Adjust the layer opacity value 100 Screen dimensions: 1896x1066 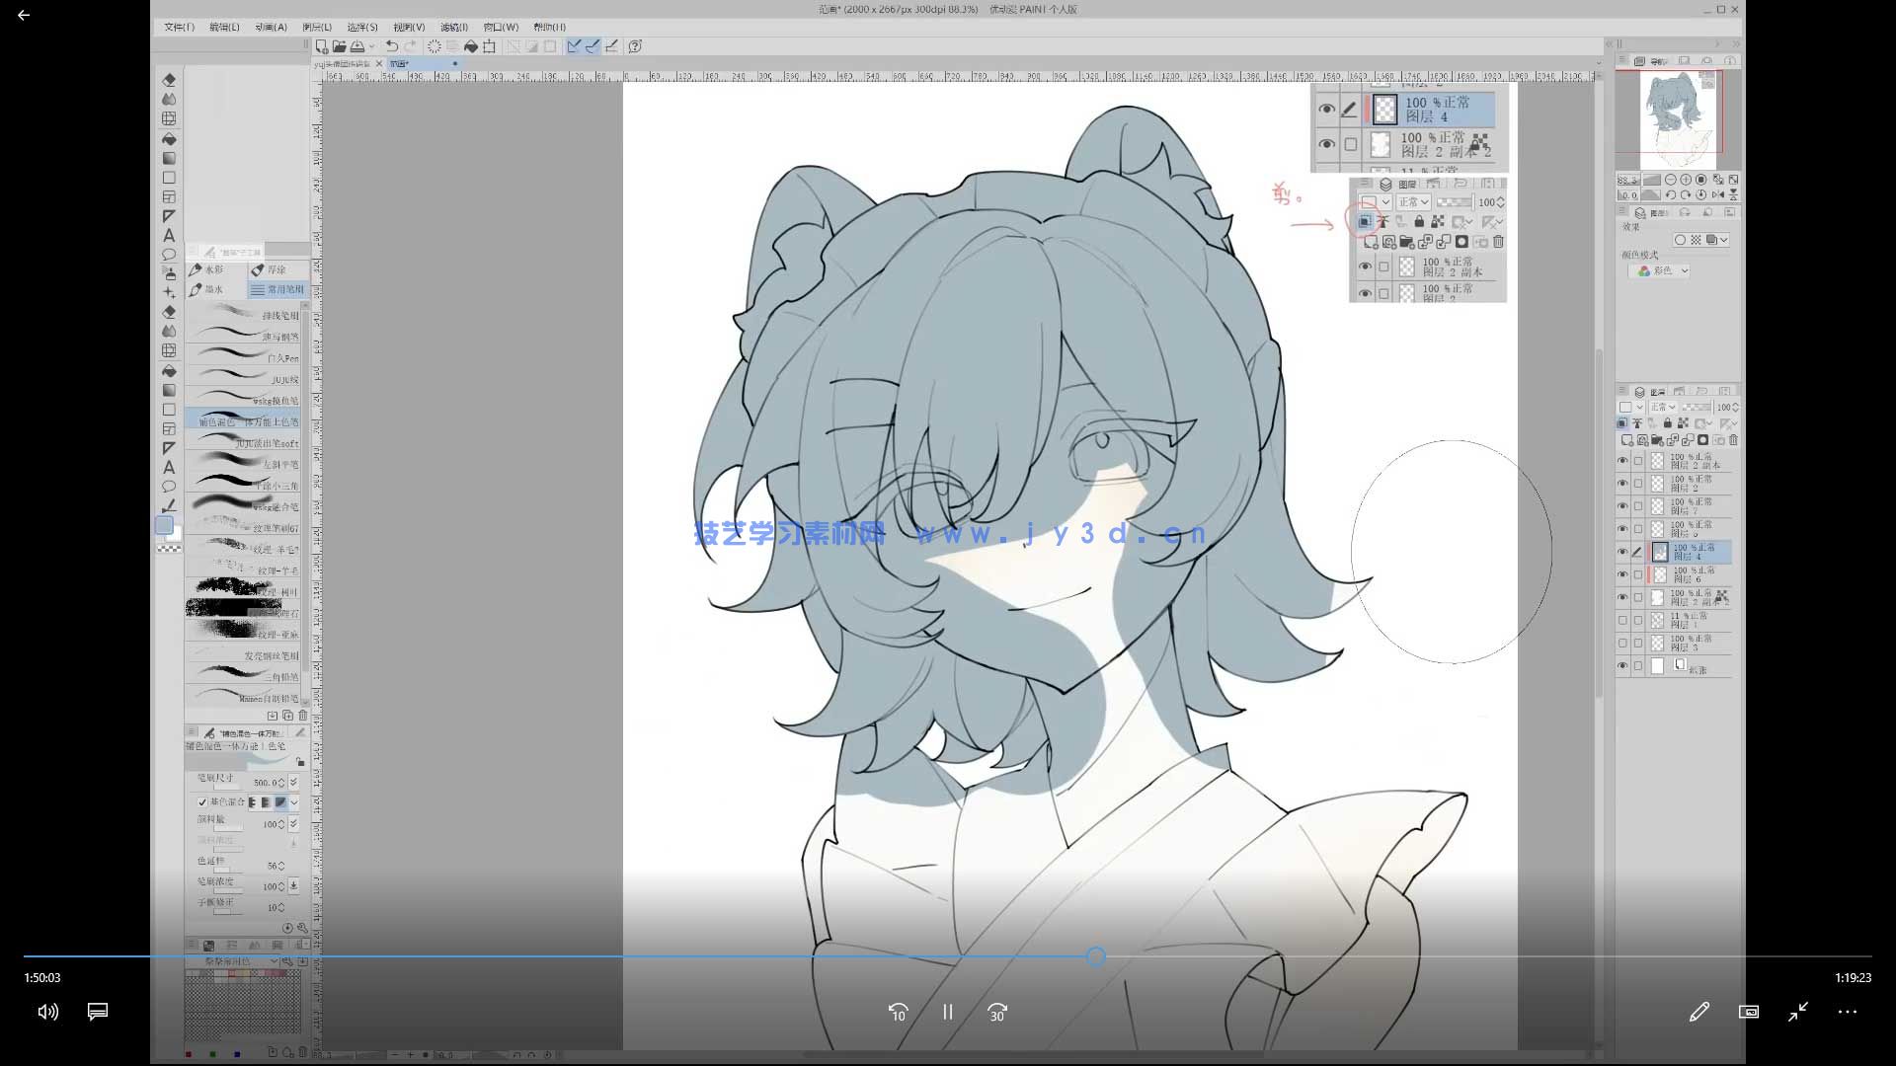(x=1723, y=407)
